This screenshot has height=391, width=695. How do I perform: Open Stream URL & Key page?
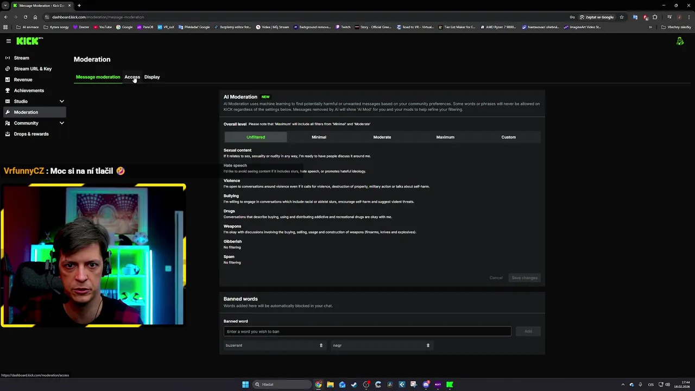coord(33,68)
